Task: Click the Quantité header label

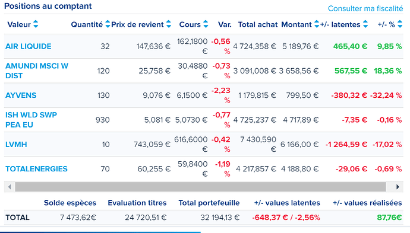Action: pos(87,24)
